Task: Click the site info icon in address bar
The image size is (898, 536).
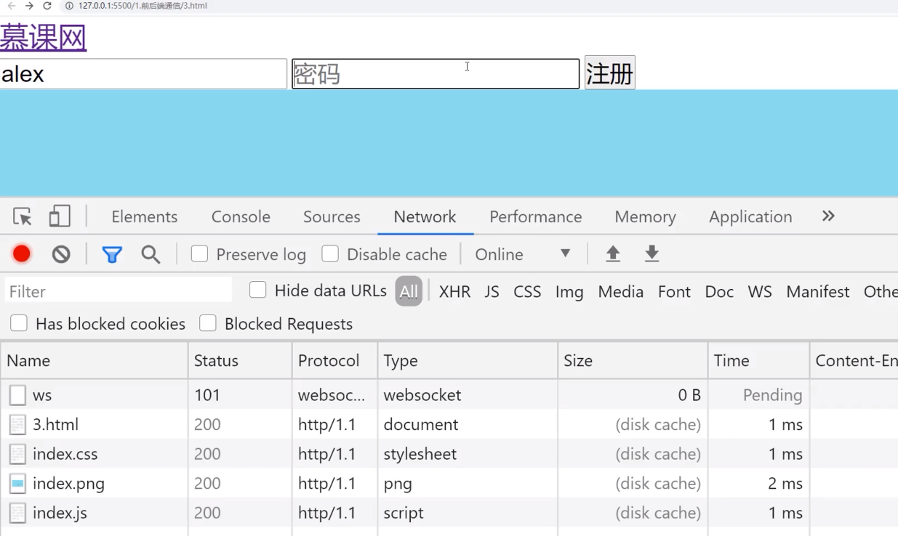Action: coord(69,6)
